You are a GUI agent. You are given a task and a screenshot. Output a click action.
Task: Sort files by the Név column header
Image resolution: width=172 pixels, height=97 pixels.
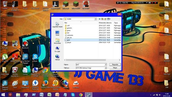[x=66, y=23]
